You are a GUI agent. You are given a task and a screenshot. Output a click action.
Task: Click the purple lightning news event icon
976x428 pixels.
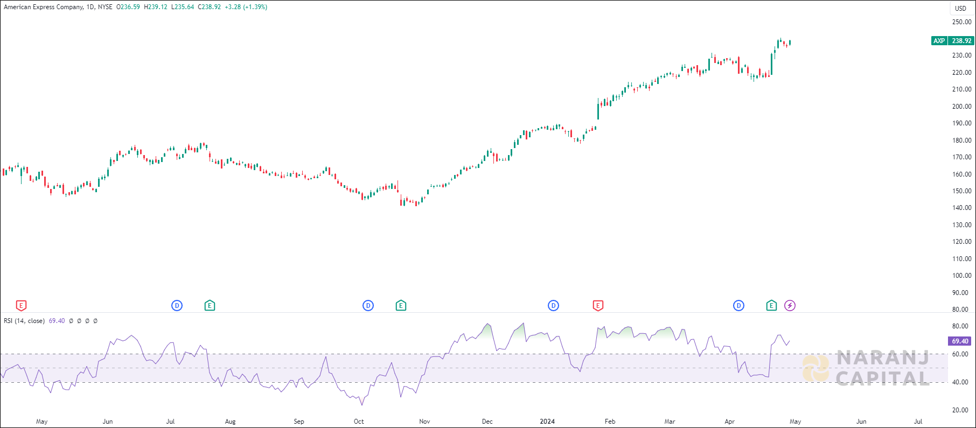coord(790,306)
